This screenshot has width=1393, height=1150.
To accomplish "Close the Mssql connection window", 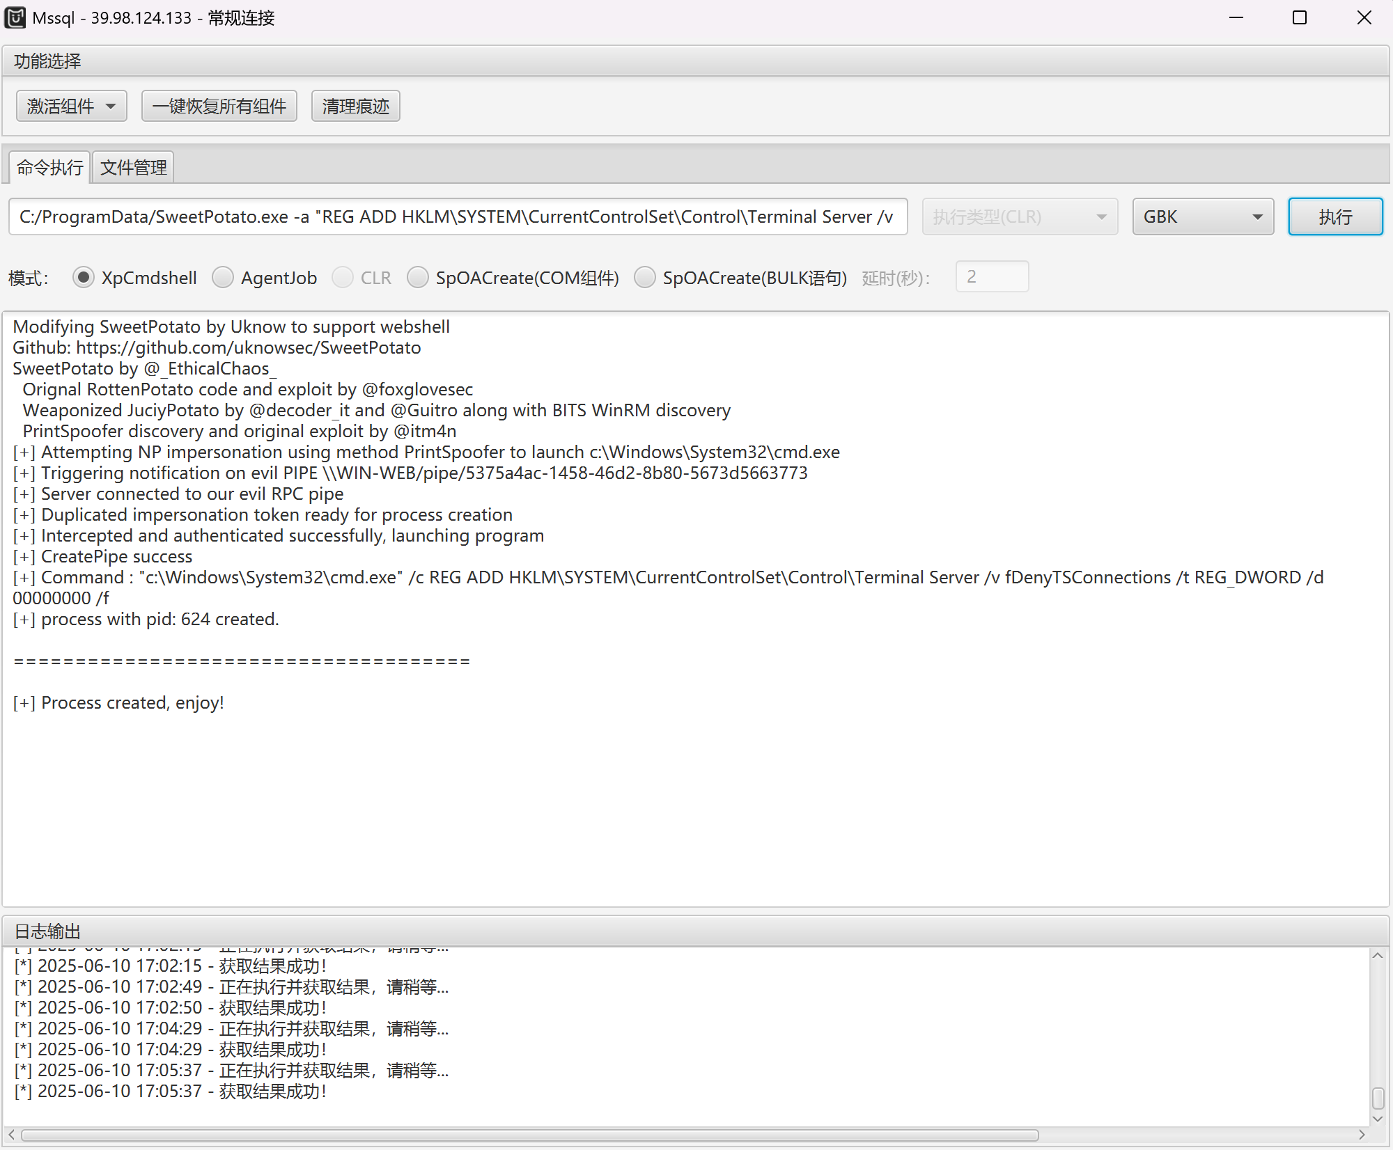I will point(1364,17).
